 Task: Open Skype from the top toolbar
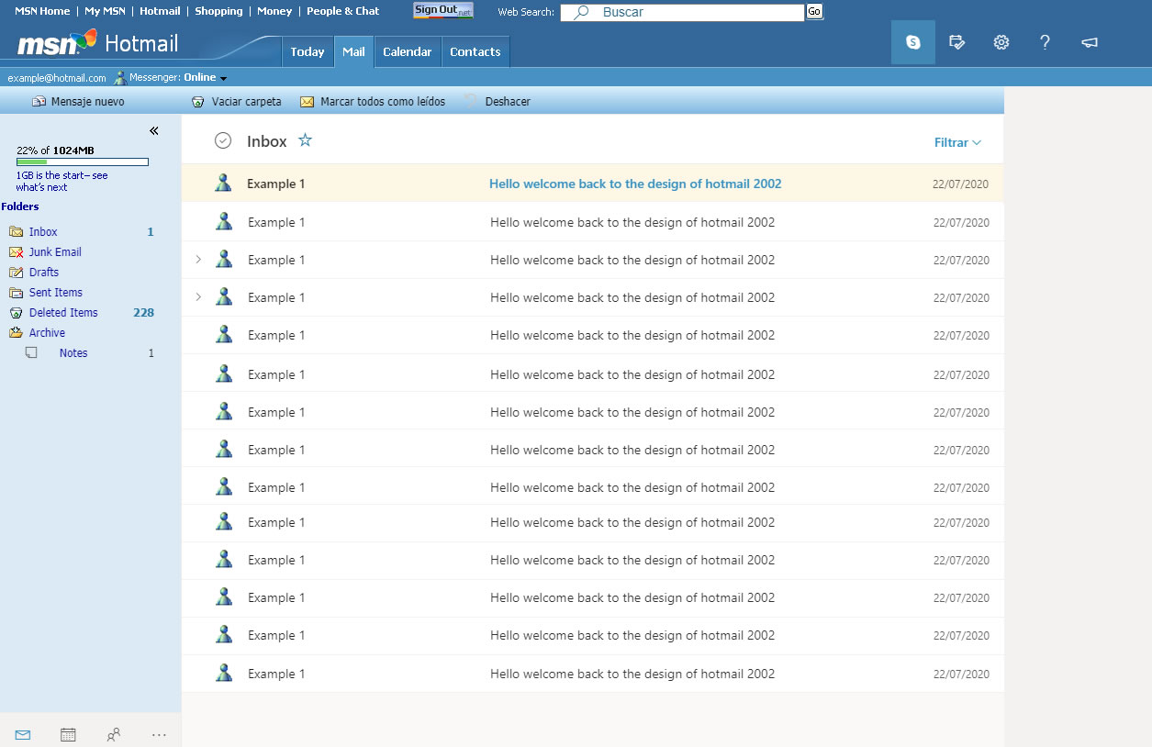912,42
